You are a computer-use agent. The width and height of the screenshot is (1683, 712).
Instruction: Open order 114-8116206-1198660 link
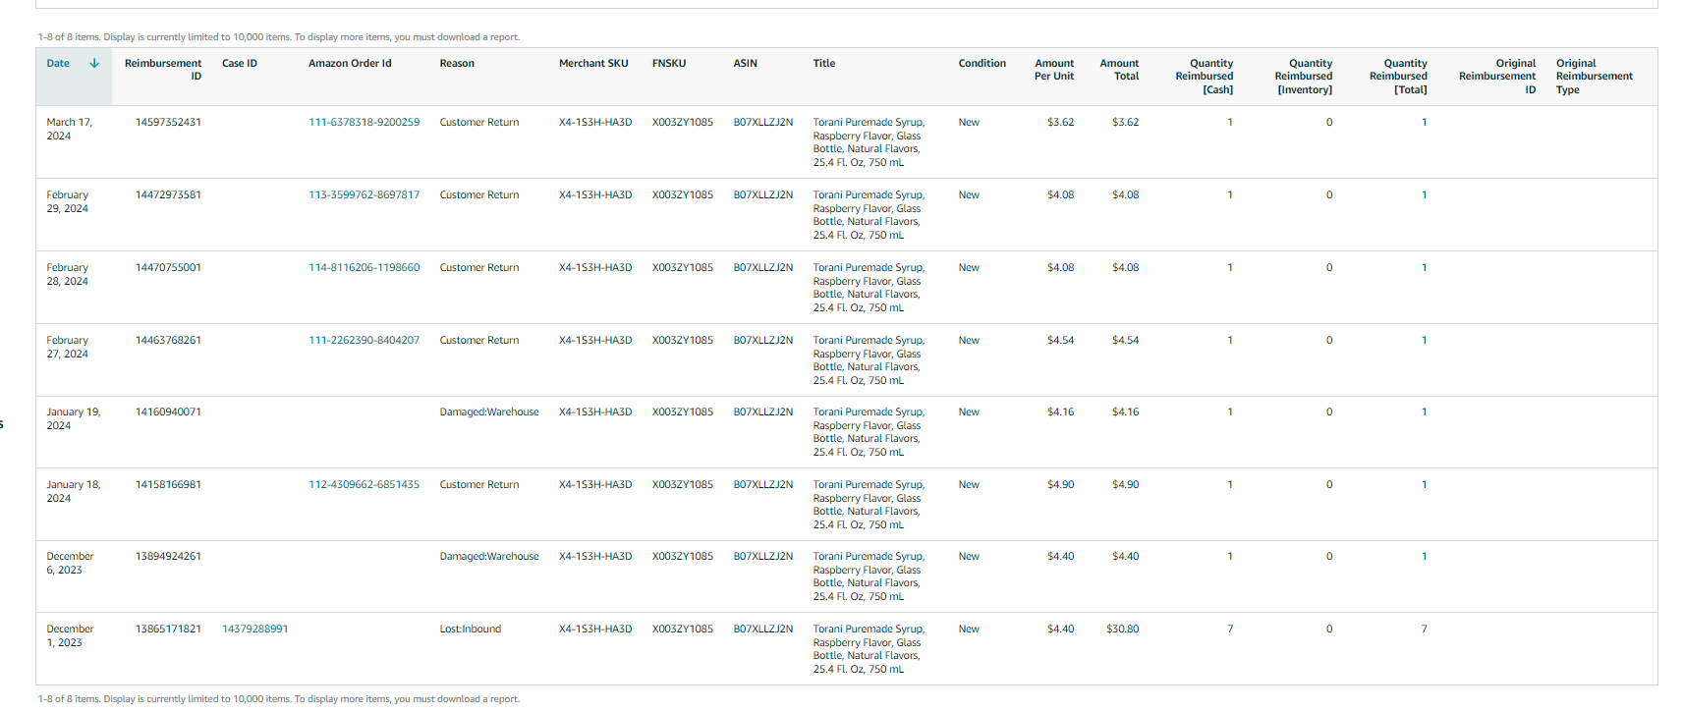364,267
